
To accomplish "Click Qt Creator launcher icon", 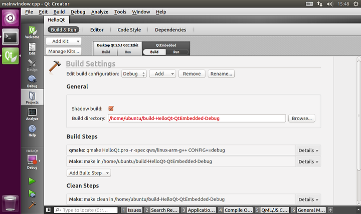I will pos(10,56).
